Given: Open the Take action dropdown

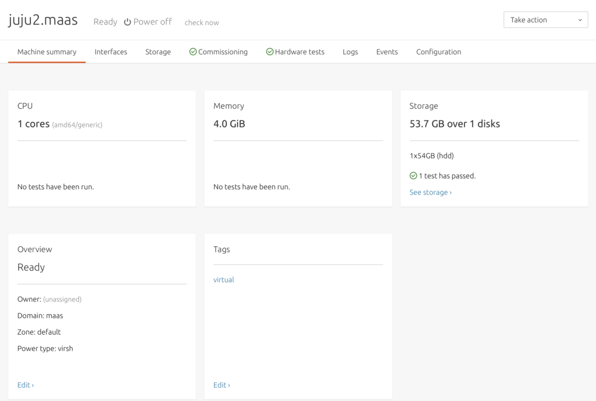Looking at the screenshot, I should [x=545, y=20].
